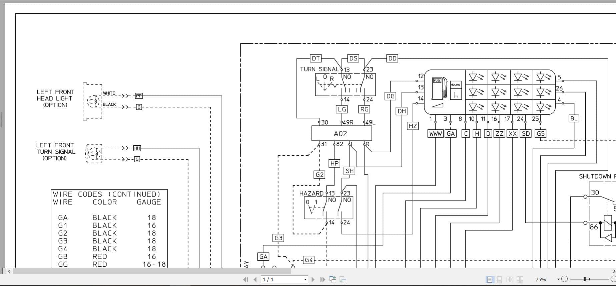
Task: Click the LEFT FRONT TURN SIGNAL label
Action: [x=56, y=152]
